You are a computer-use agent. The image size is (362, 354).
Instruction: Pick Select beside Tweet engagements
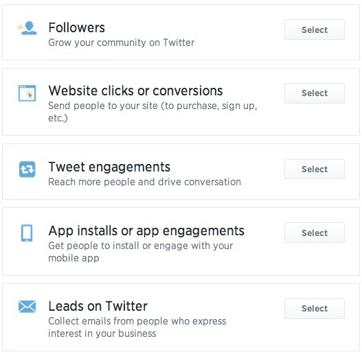pyautogui.click(x=315, y=169)
